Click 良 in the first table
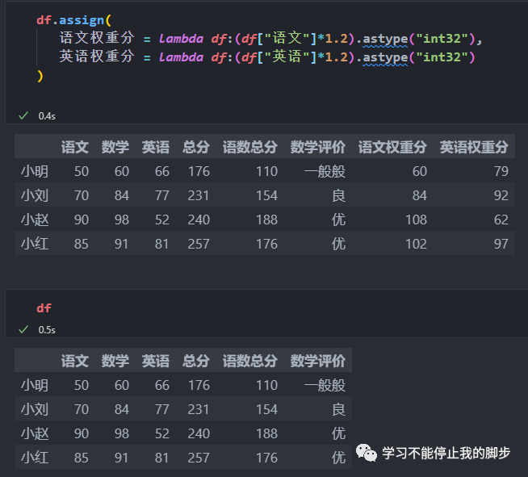 [338, 195]
